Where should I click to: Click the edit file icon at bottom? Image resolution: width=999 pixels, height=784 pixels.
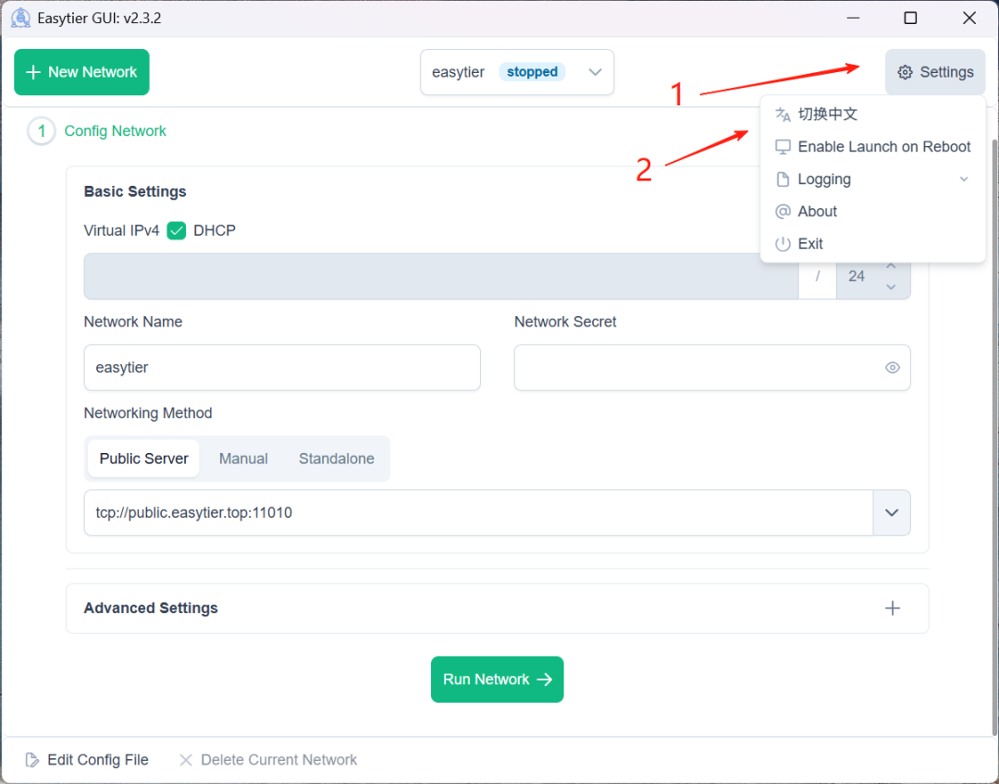(x=31, y=760)
